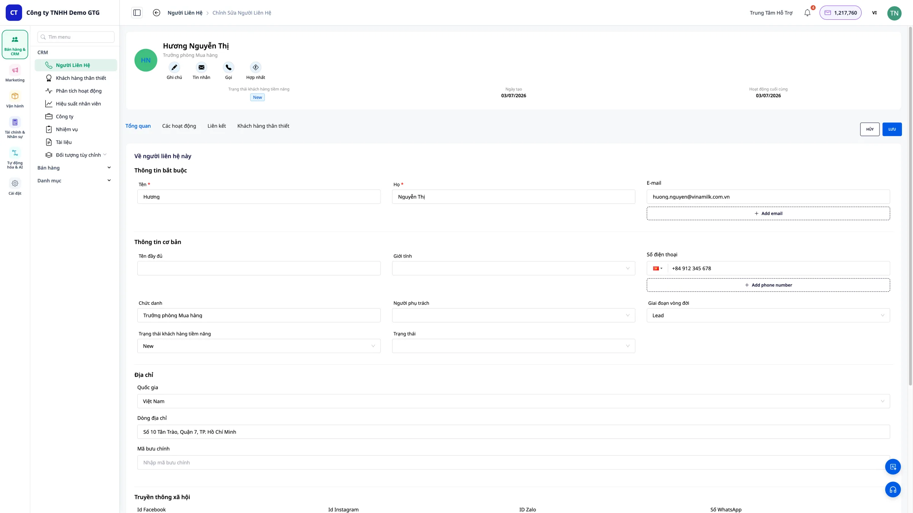Click the Chức danh field

click(259, 315)
